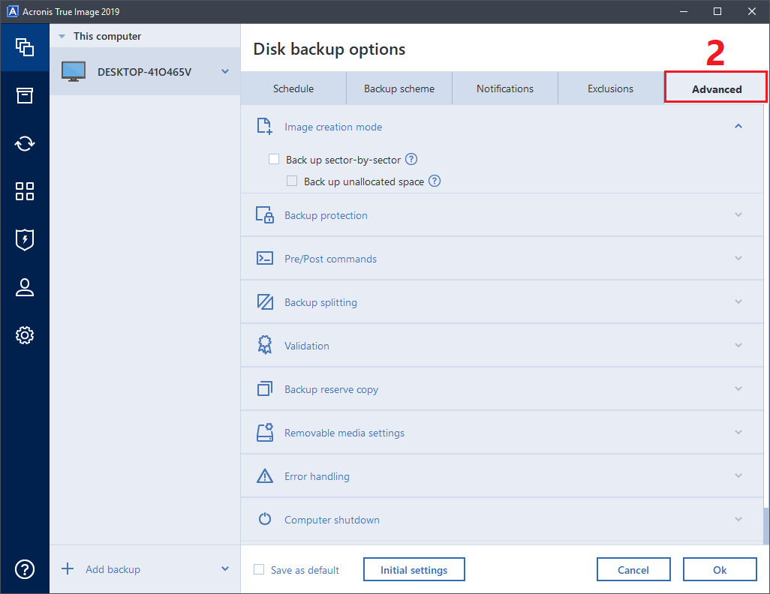The image size is (770, 594).
Task: Click the This computer header
Action: (107, 36)
